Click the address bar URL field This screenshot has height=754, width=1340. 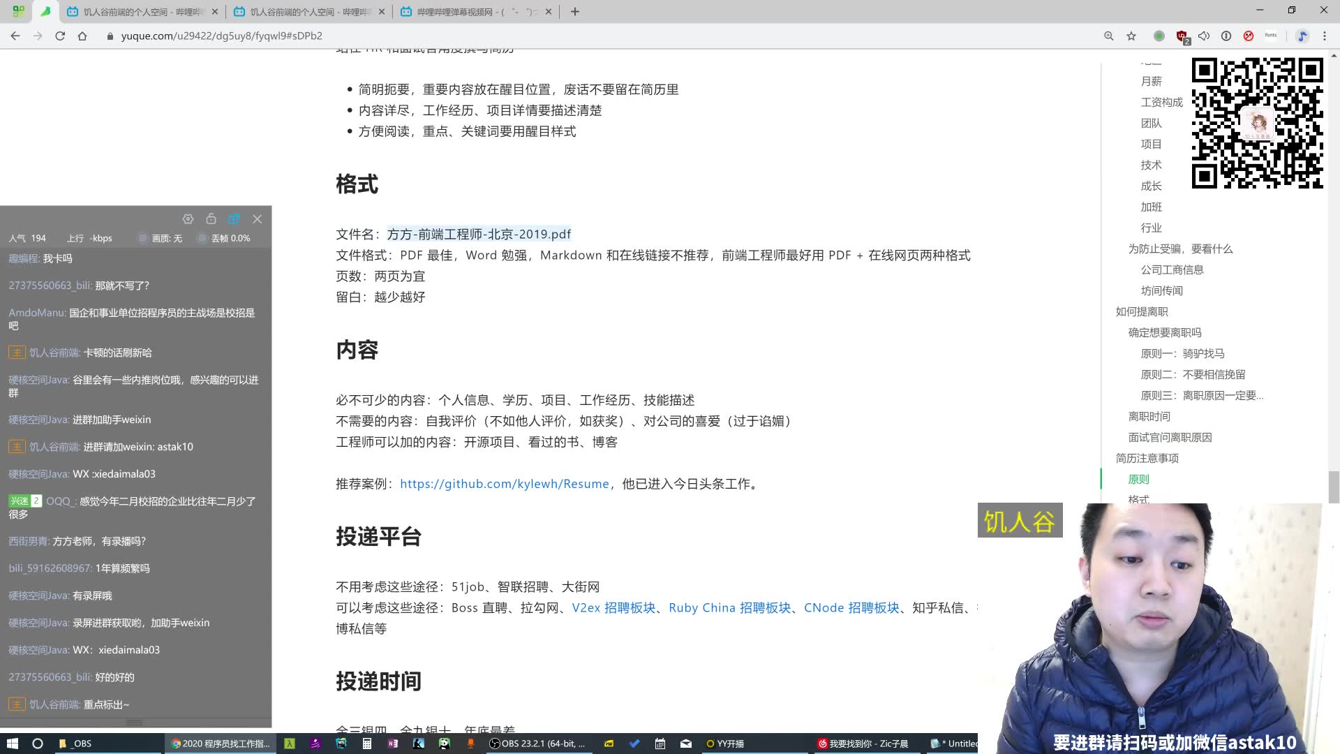tap(600, 36)
